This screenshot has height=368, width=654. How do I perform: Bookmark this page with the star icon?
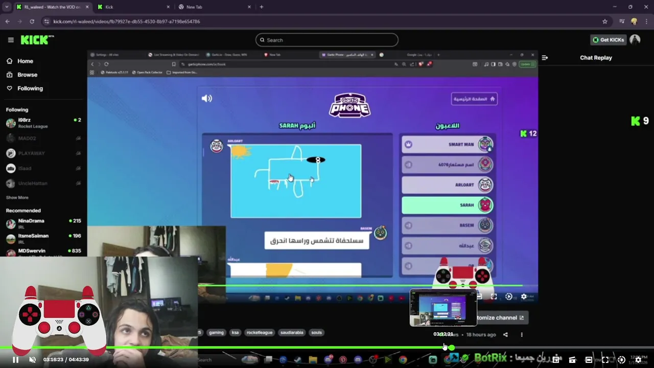605,21
